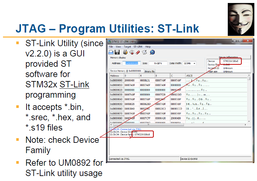Screen dimensions: 257x181
Task: Click status bar text 'Device ID:0x9A8'
Action: pyautogui.click(x=189, y=159)
